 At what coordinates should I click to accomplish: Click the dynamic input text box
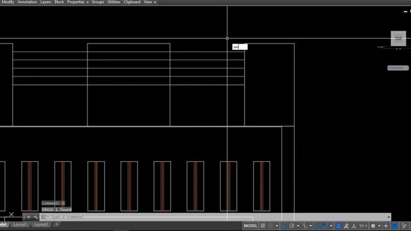tap(240, 47)
